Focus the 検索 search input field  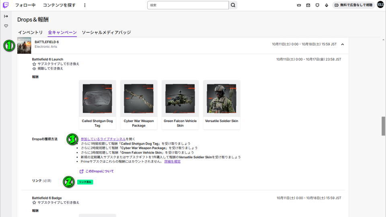188,5
